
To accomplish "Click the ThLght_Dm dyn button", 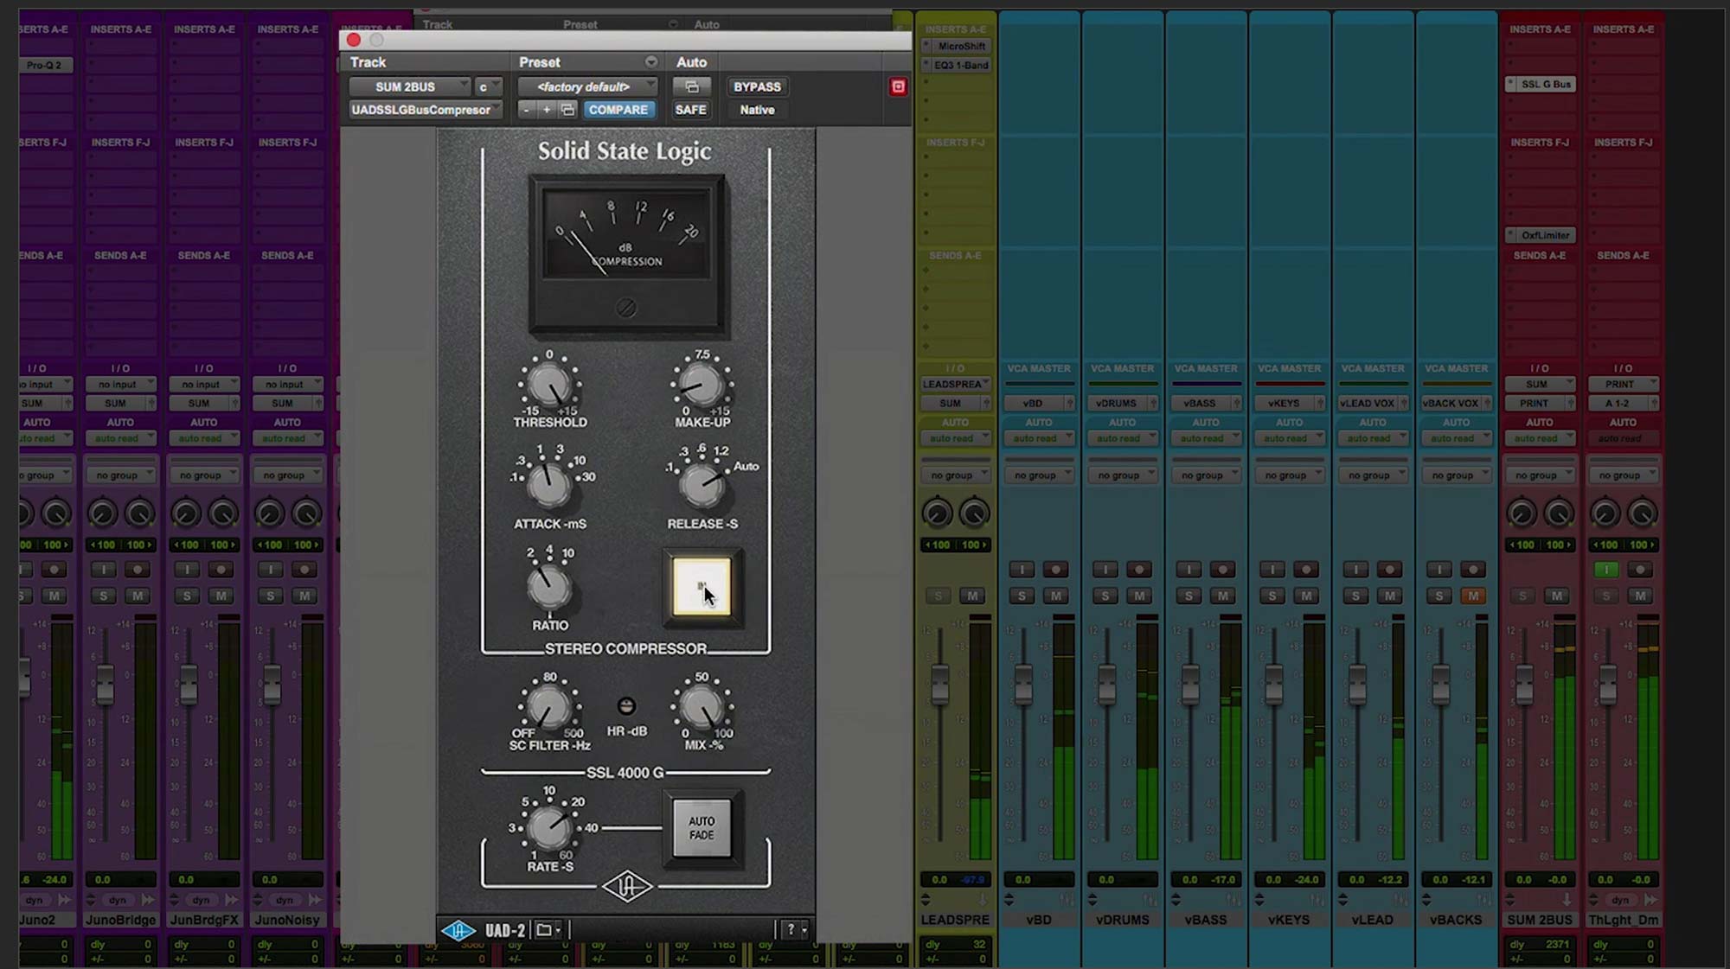I will tap(1620, 900).
